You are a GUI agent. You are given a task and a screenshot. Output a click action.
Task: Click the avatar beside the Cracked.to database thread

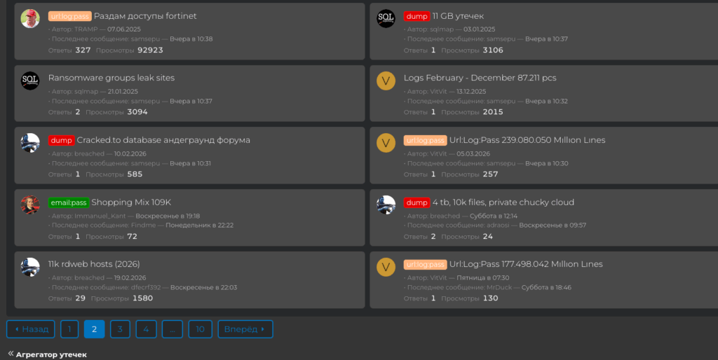pyautogui.click(x=30, y=143)
